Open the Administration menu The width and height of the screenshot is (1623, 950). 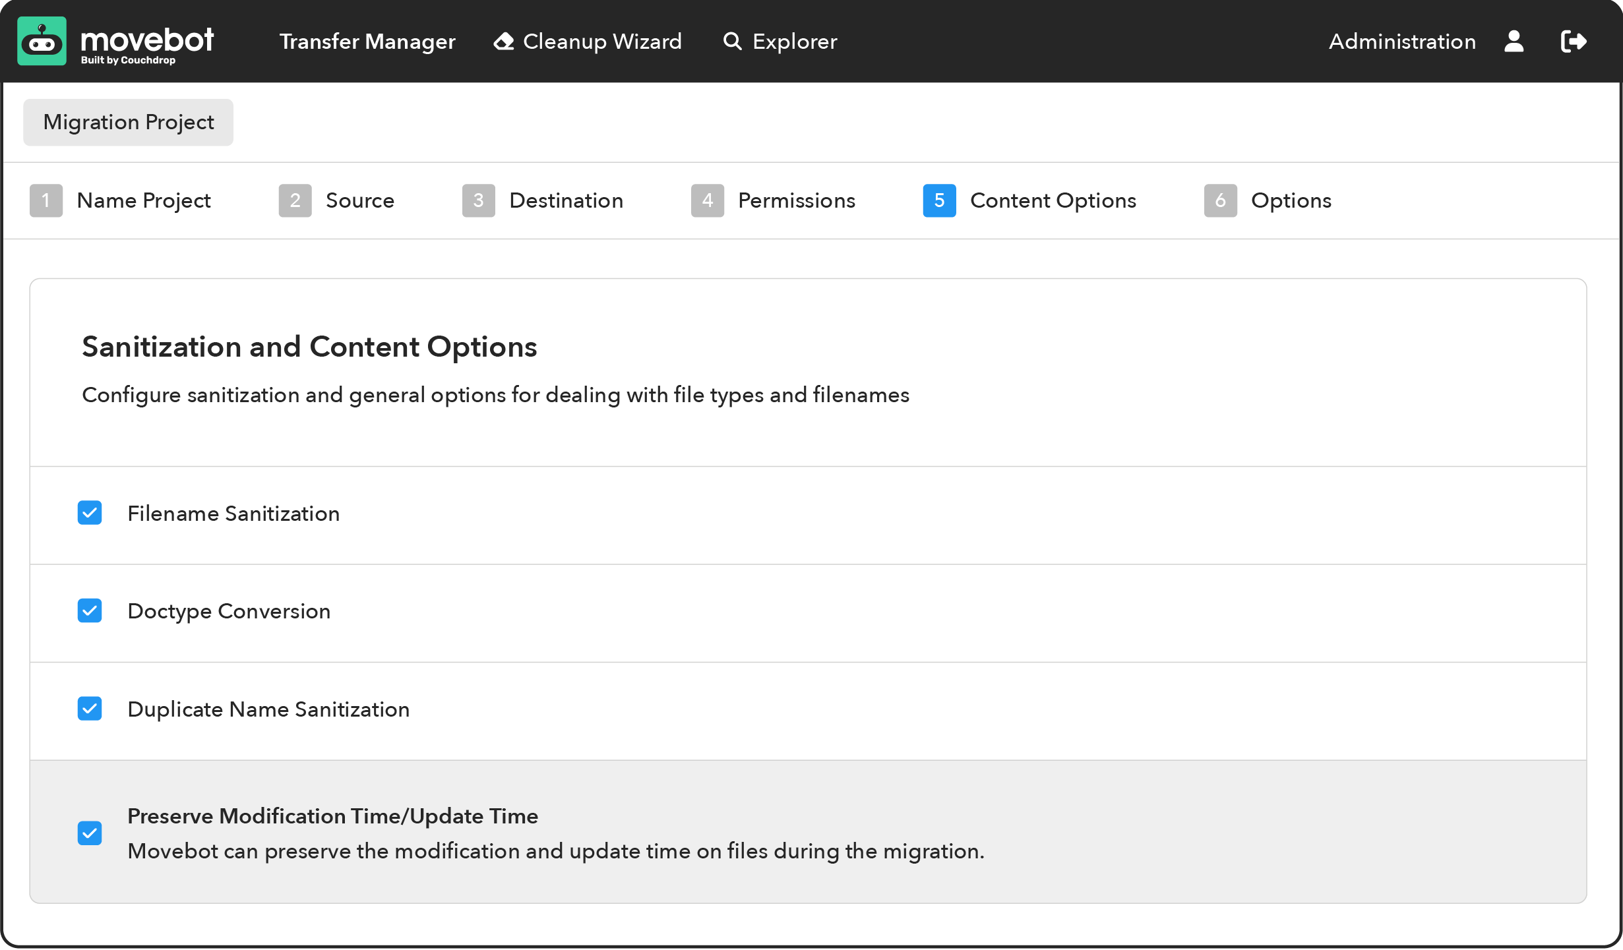[x=1402, y=42]
